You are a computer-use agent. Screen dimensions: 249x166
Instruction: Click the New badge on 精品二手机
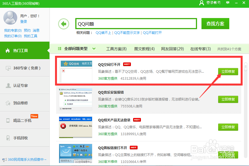[34, 116]
